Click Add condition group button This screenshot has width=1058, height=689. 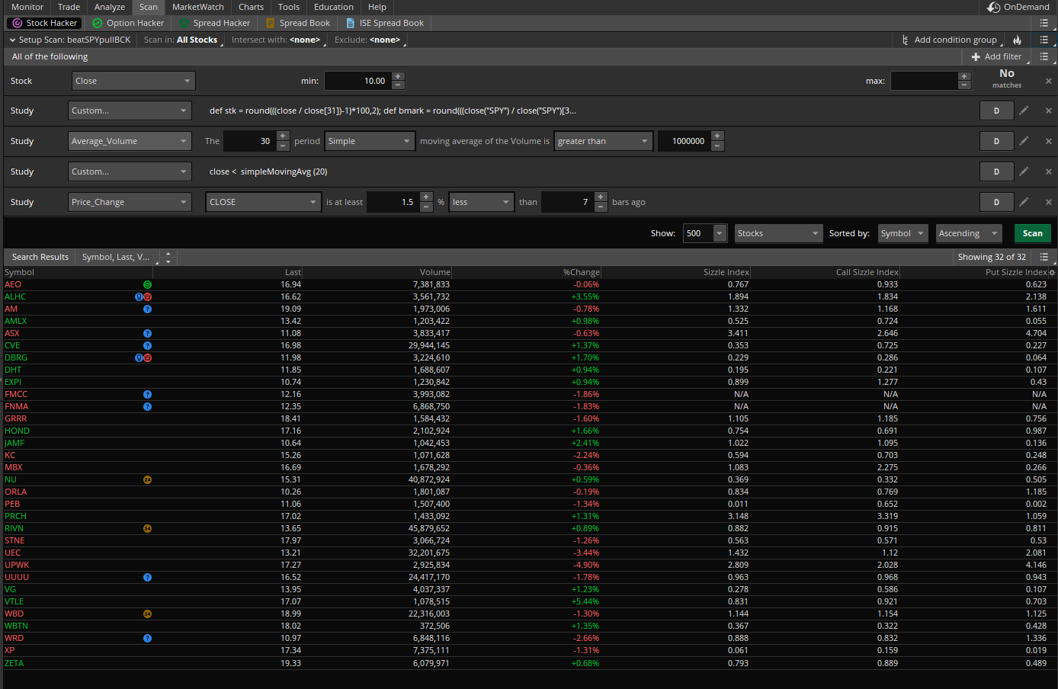(x=949, y=40)
